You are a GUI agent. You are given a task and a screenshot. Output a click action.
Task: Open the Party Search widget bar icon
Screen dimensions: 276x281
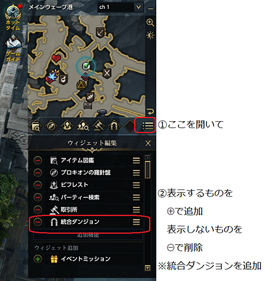coord(83,126)
